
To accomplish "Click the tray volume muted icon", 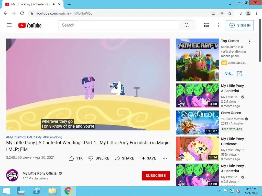I will [x=238, y=191].
